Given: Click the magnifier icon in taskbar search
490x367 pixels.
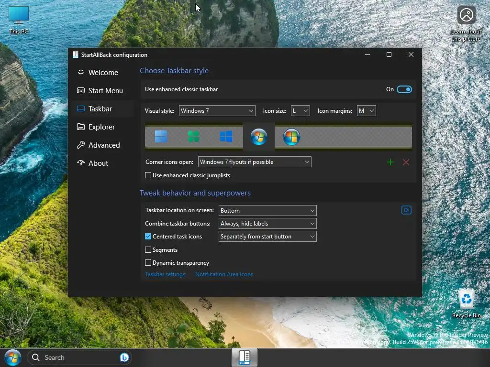Looking at the screenshot, I should (36, 357).
